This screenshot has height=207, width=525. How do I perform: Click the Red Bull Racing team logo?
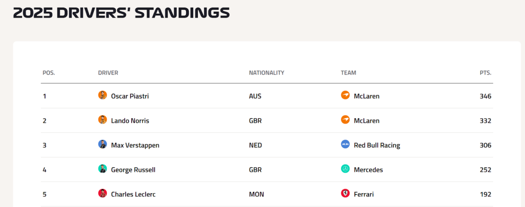click(x=346, y=145)
